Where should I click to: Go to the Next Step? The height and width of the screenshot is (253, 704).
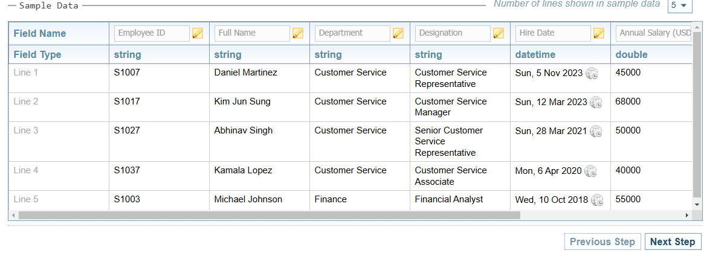coord(673,242)
